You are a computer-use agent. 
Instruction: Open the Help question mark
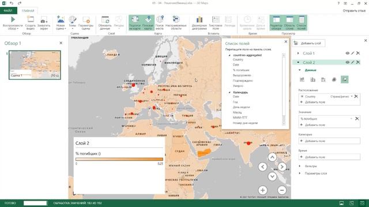click(338, 3)
